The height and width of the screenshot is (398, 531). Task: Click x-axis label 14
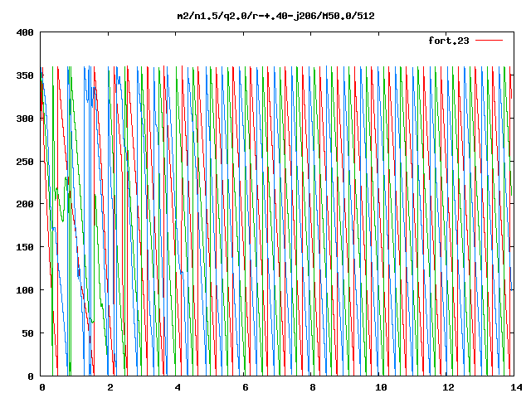coord(516,387)
